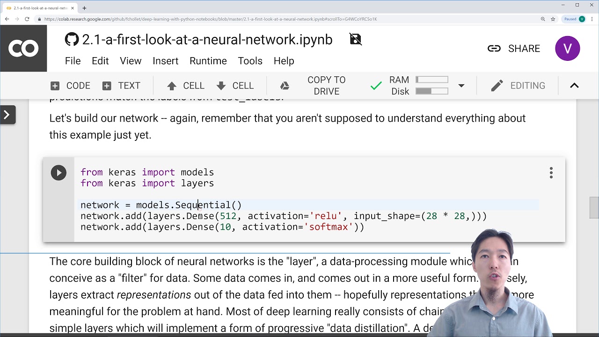Click the GitHub icon beside notebook title
This screenshot has width=599, height=337.
(72, 39)
